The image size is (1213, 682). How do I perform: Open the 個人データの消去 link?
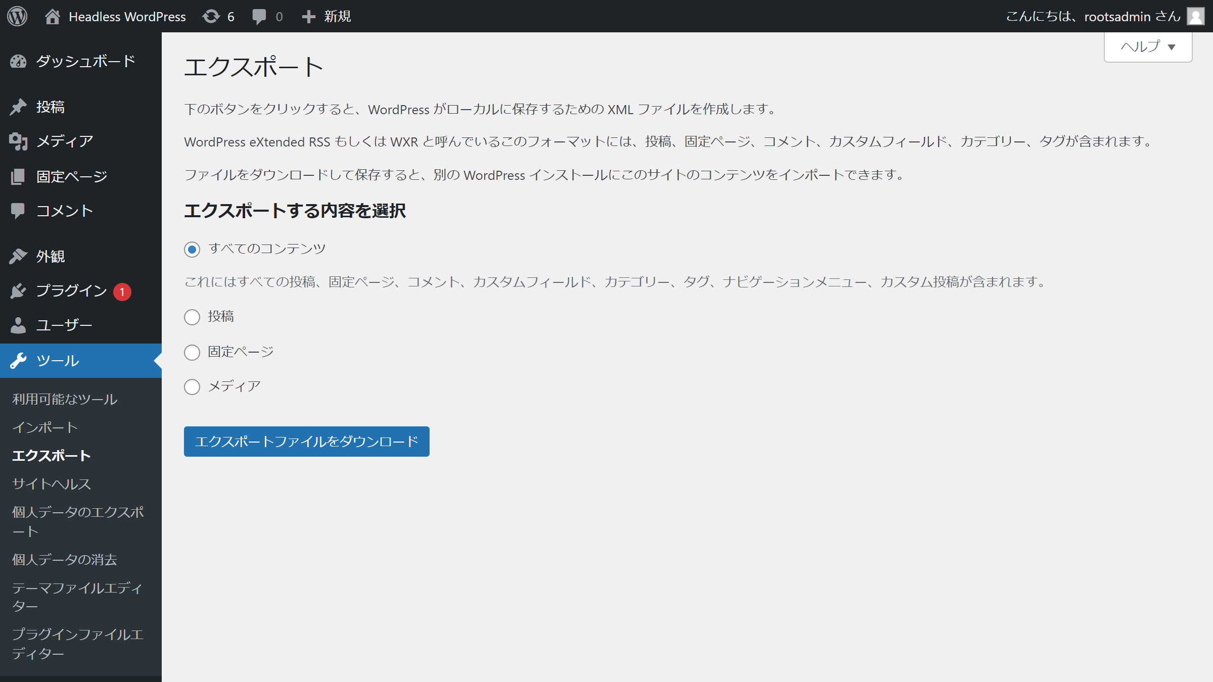[x=65, y=560]
